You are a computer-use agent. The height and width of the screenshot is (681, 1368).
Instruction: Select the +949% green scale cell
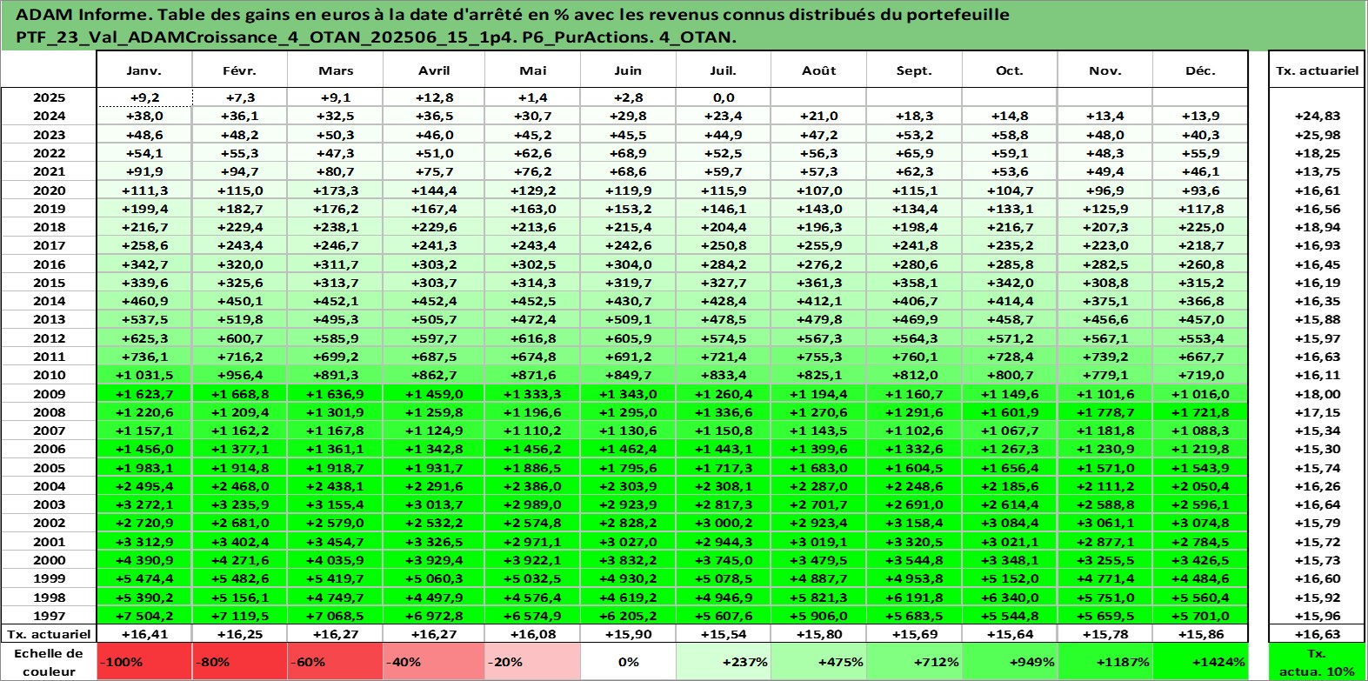tap(1010, 662)
